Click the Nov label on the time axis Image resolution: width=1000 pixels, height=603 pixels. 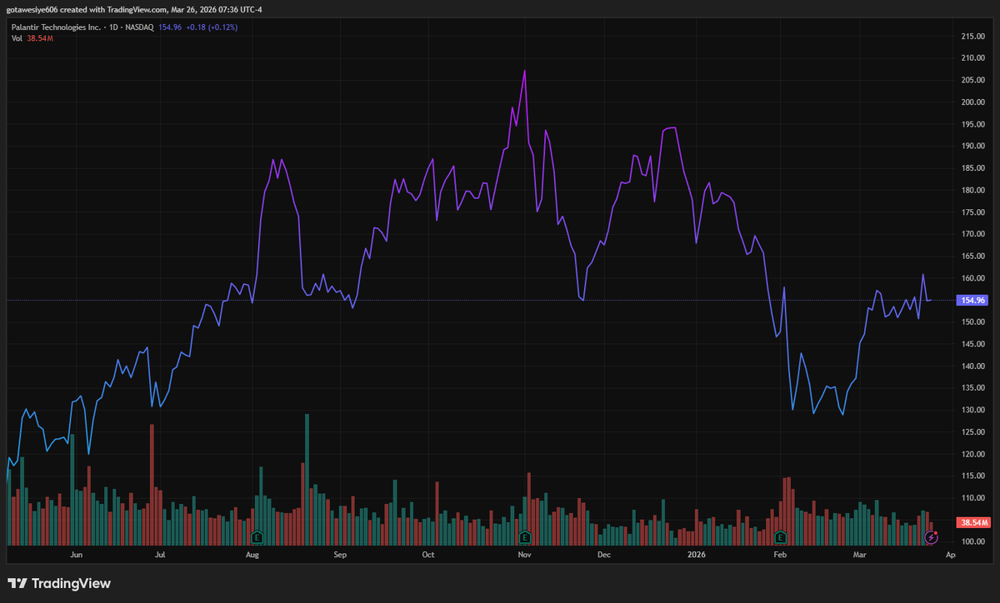(x=524, y=554)
